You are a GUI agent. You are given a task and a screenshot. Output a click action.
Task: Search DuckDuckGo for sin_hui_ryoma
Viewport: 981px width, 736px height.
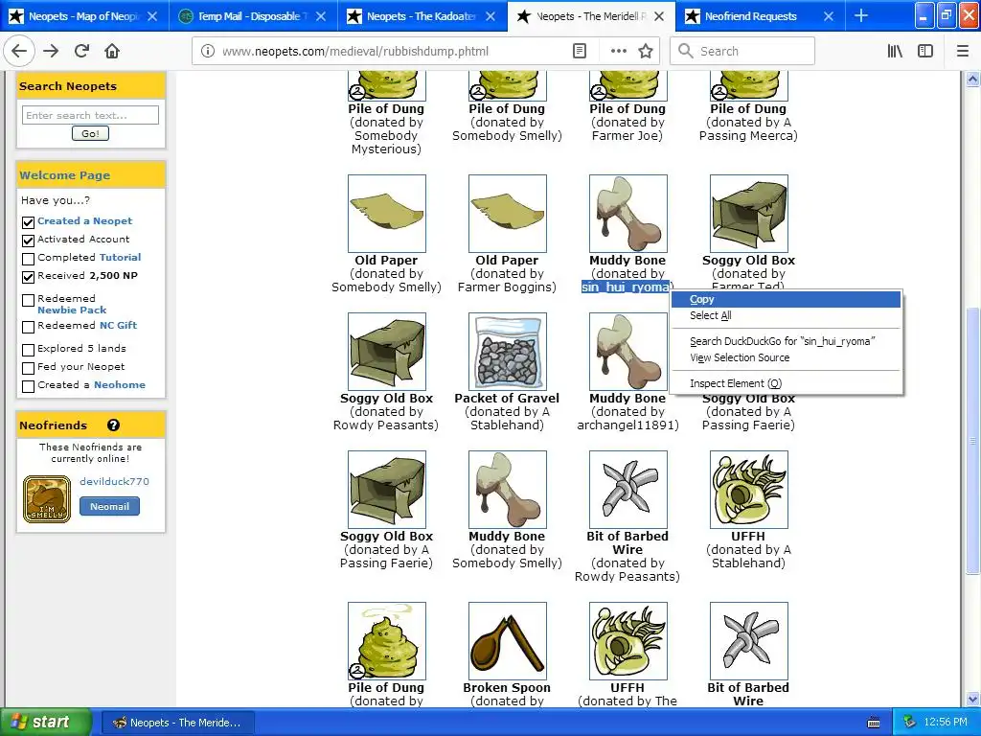[x=787, y=342]
